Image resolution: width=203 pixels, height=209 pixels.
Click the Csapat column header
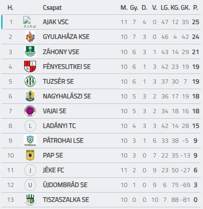tap(52, 8)
